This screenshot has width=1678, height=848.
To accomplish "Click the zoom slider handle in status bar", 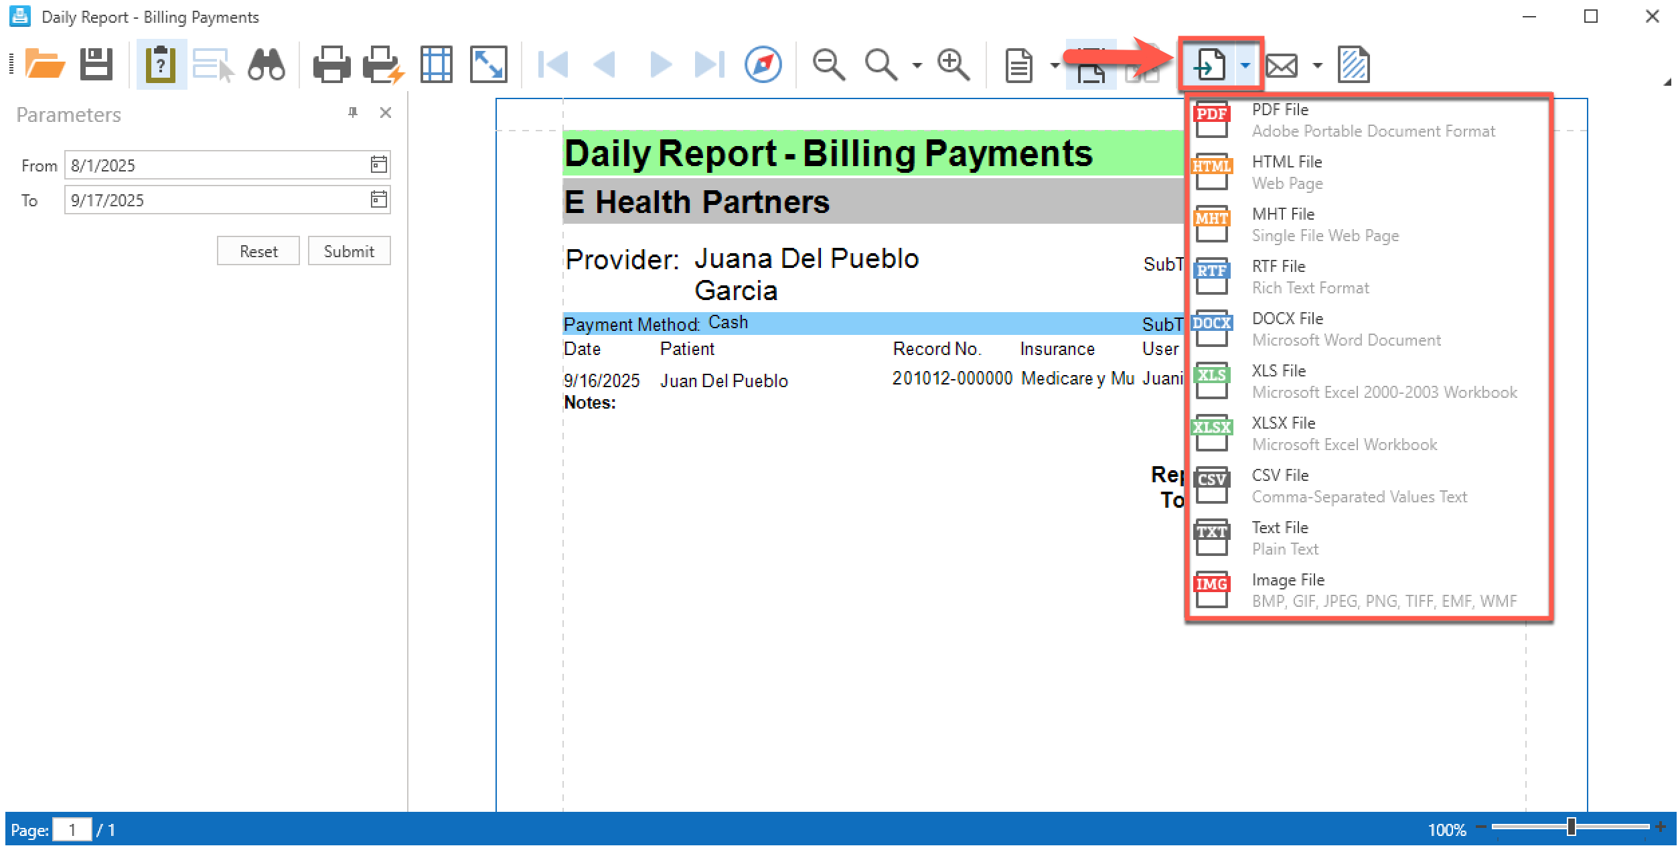I will 1571,827.
